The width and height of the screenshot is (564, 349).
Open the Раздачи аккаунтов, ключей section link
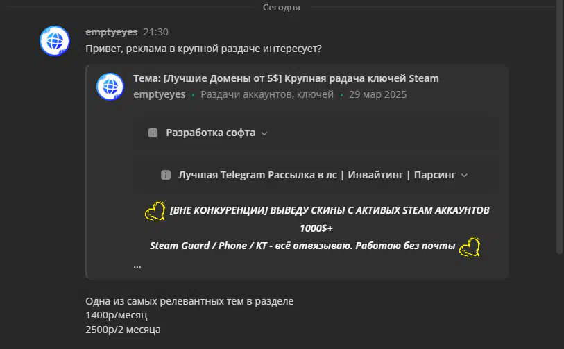pos(267,94)
